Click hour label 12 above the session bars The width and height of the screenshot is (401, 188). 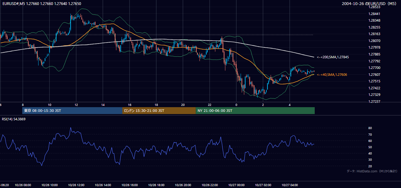coord(76,105)
